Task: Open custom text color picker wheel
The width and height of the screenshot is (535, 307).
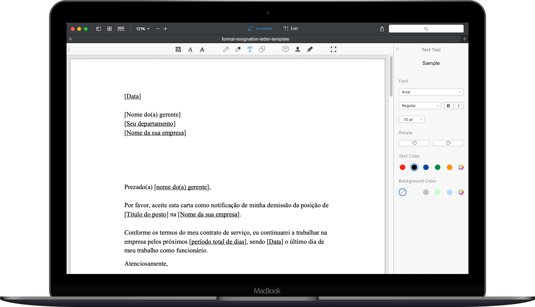Action: [461, 167]
